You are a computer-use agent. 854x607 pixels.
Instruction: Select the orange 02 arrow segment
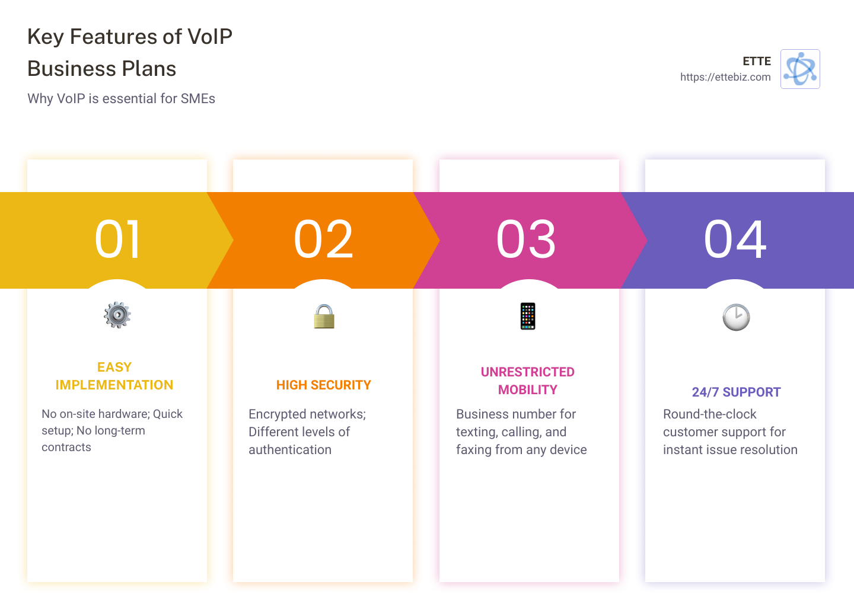(323, 240)
